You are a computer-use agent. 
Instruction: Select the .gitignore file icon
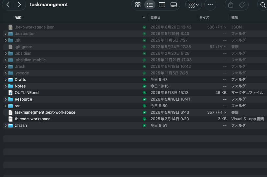tap(10, 47)
